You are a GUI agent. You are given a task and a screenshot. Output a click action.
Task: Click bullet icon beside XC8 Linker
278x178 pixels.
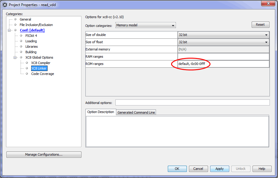(27, 68)
